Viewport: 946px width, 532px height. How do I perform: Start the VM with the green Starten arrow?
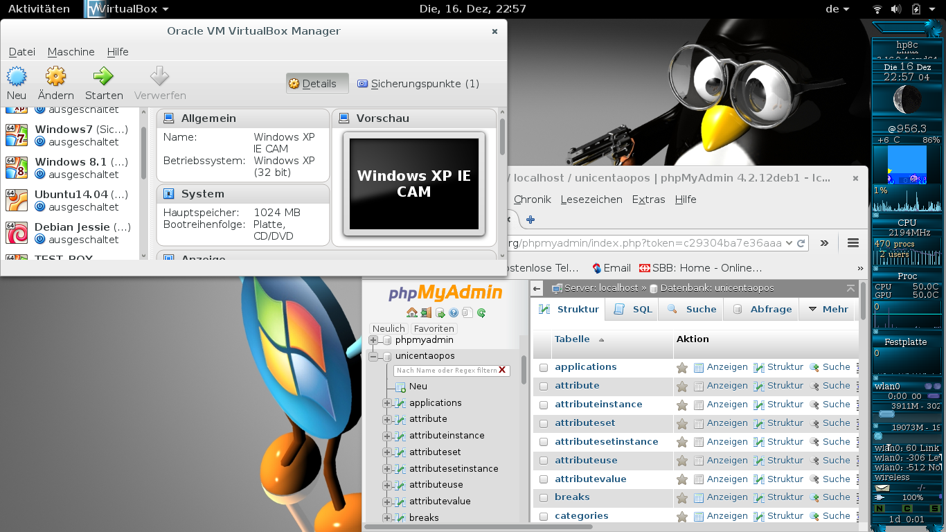(x=103, y=76)
